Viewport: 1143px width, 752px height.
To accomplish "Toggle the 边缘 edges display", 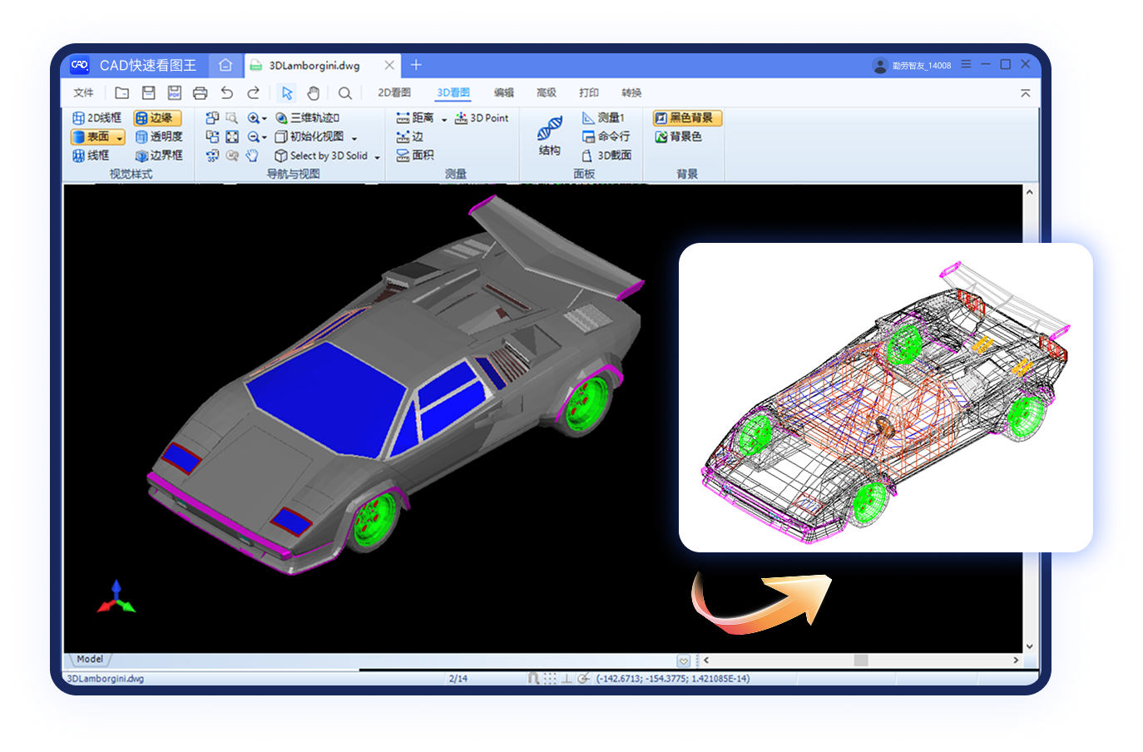I will click(x=157, y=118).
